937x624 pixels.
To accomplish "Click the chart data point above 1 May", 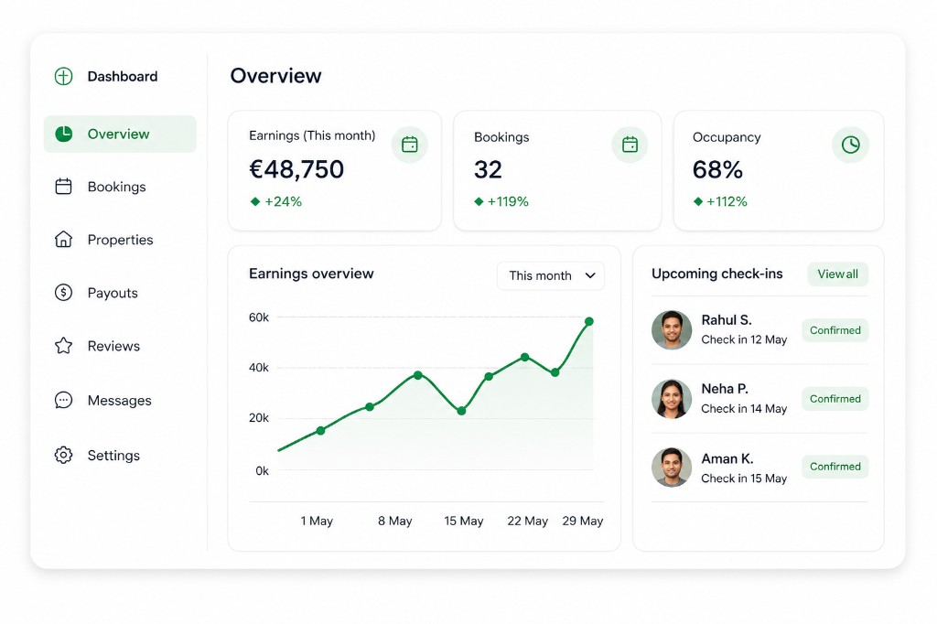I will (x=321, y=430).
